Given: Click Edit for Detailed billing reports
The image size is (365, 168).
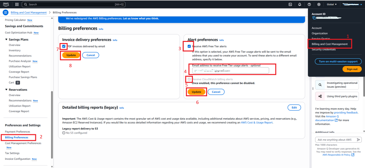Looking at the screenshot, I should click(x=294, y=108).
